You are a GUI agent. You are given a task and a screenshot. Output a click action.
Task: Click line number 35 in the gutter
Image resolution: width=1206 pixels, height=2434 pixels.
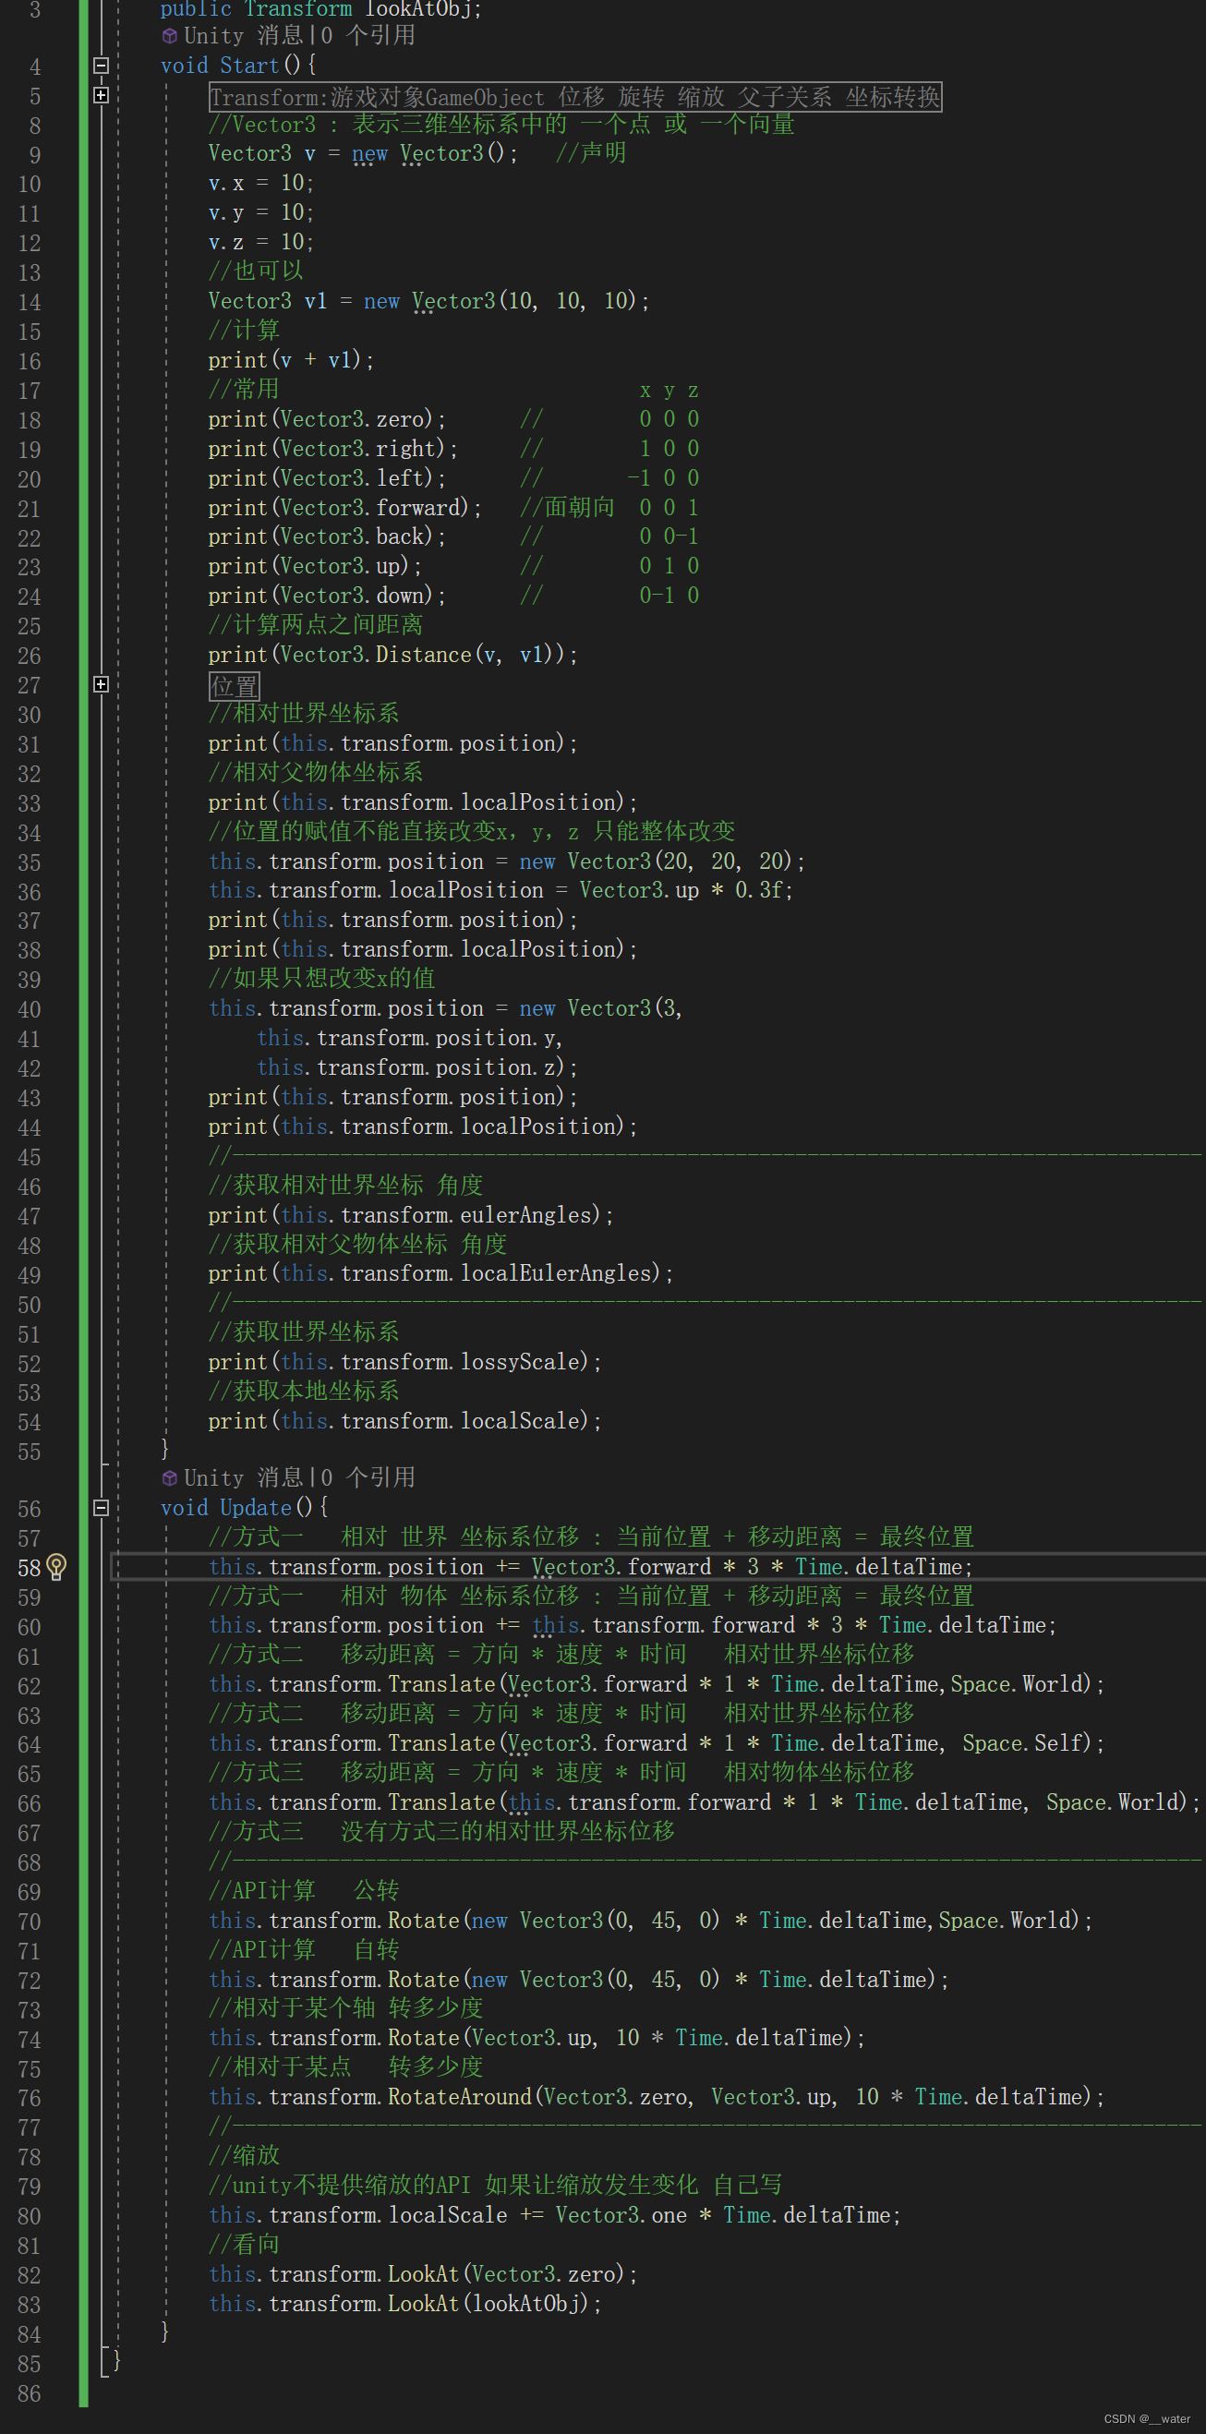pyautogui.click(x=30, y=862)
